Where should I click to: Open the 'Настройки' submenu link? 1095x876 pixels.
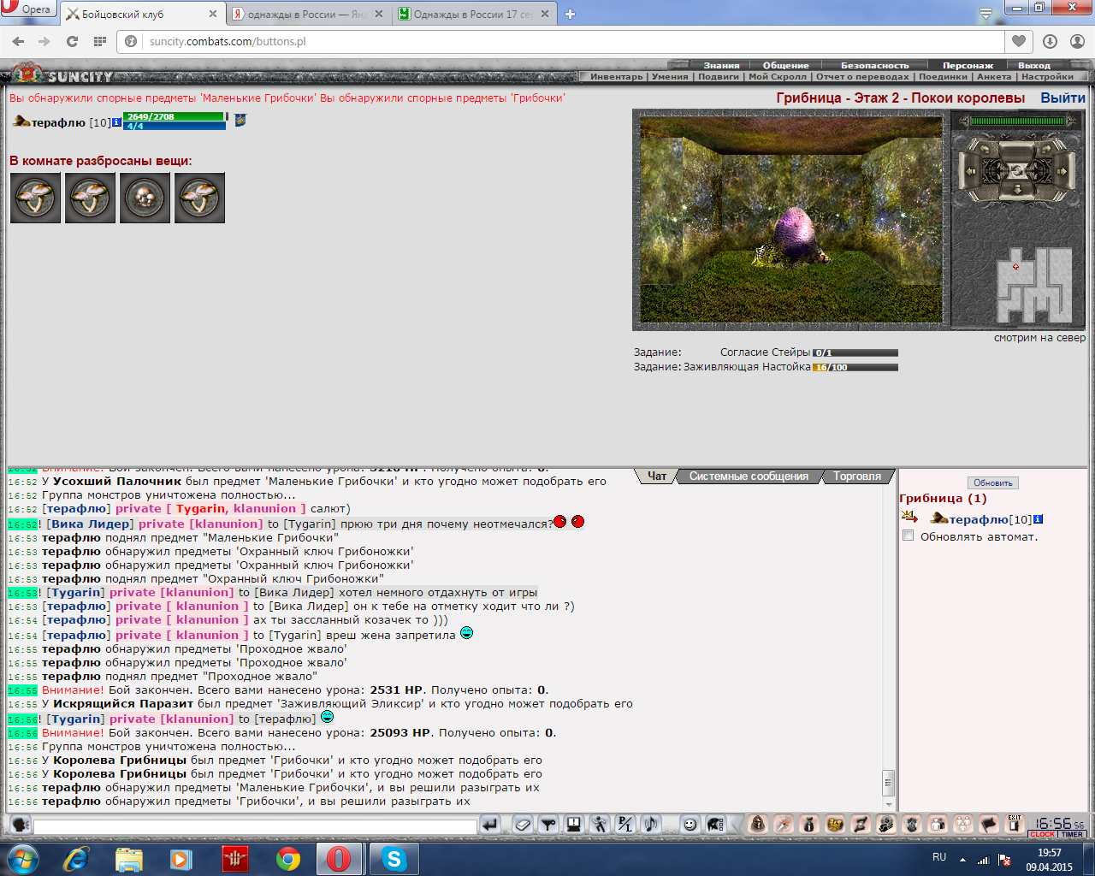pos(1047,76)
